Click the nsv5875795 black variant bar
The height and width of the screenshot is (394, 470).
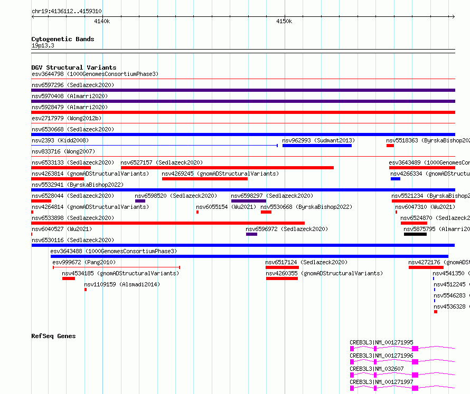point(415,234)
